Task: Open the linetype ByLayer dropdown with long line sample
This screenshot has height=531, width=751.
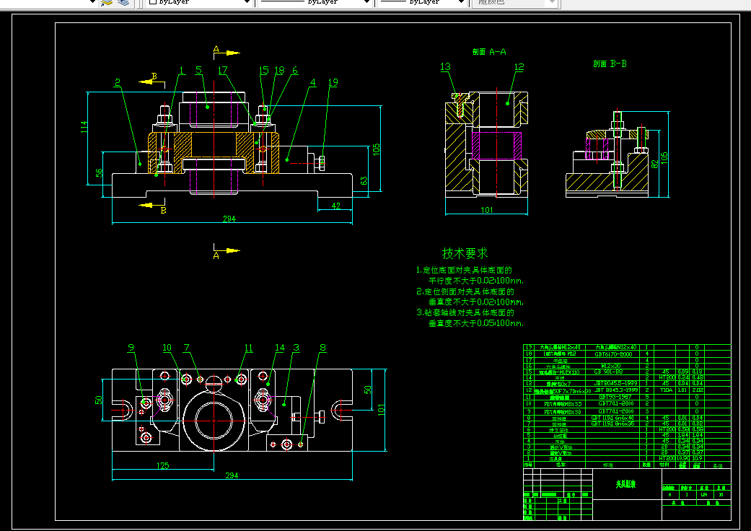Action: tap(315, 2)
